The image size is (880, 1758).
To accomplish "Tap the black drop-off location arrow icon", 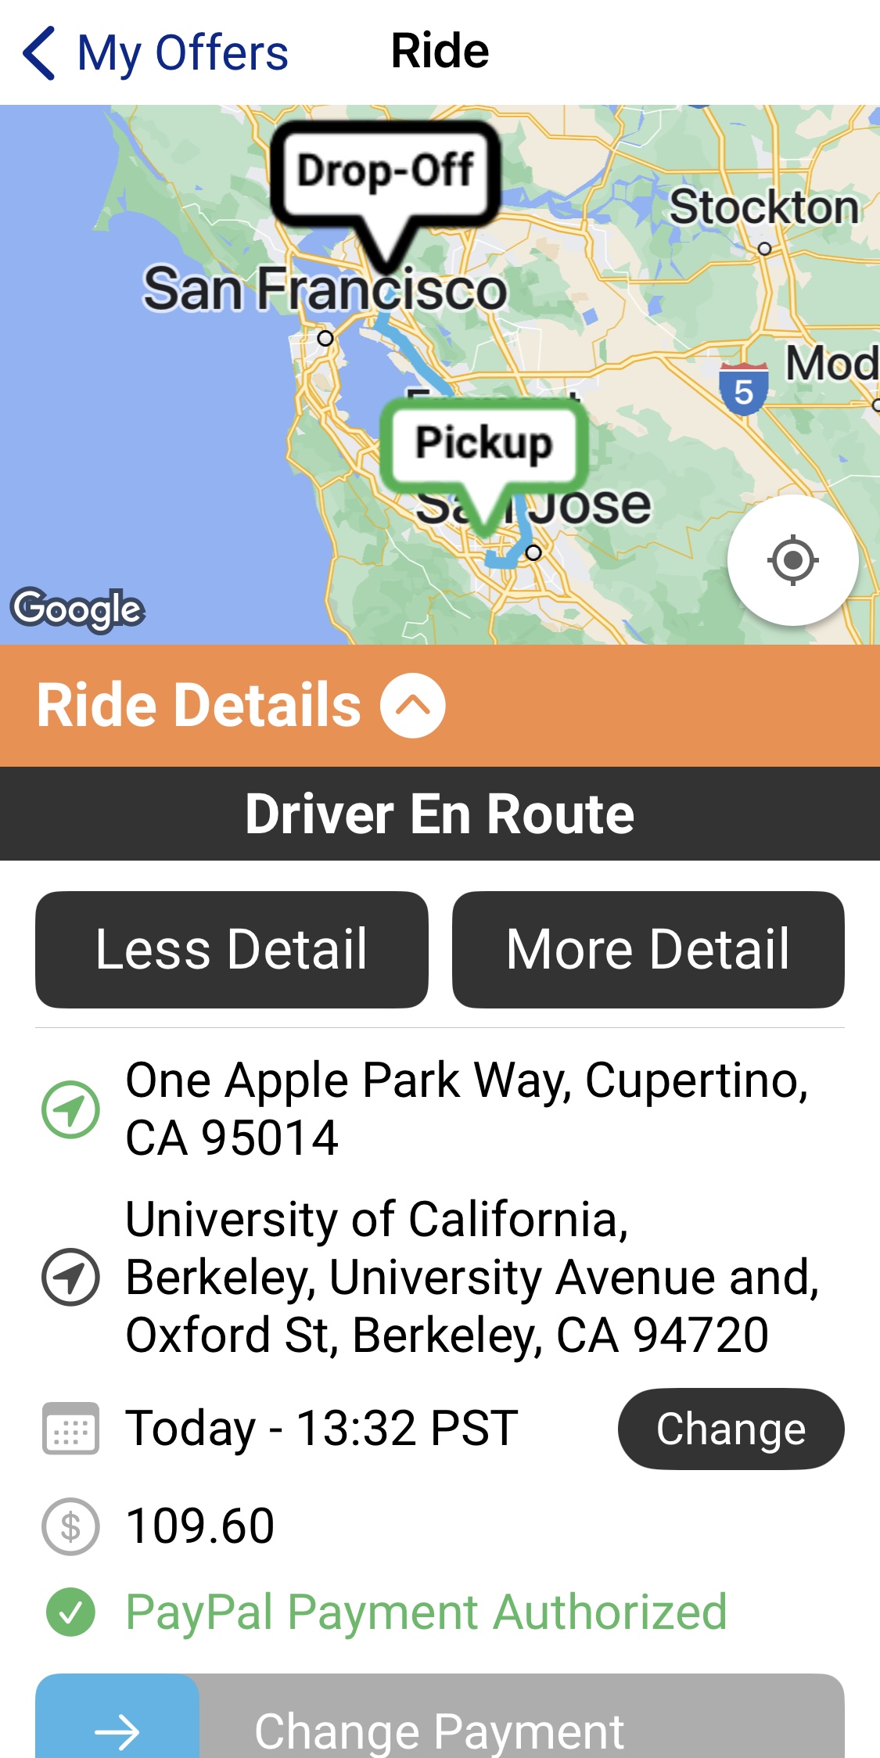I will point(70,1277).
